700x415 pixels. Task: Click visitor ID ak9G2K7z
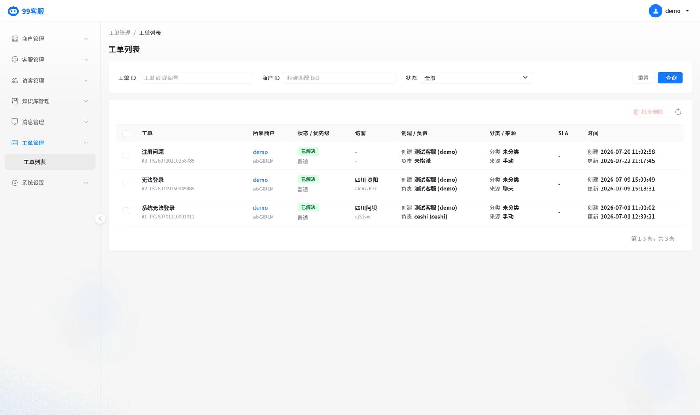366,189
